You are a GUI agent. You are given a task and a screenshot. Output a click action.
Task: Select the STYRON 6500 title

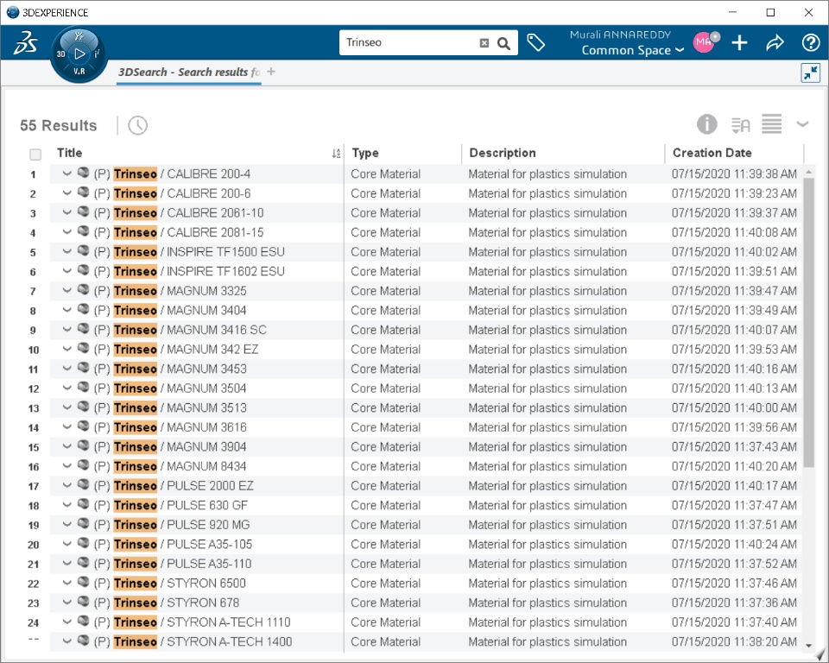pyautogui.click(x=170, y=584)
